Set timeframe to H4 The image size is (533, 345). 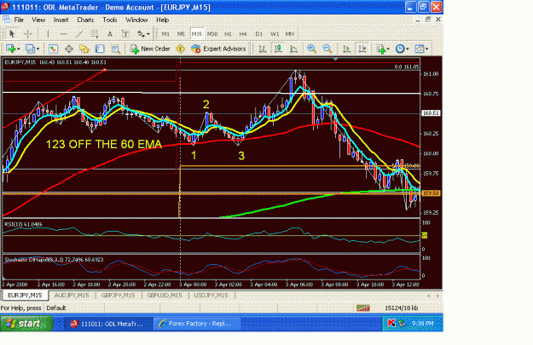(243, 33)
